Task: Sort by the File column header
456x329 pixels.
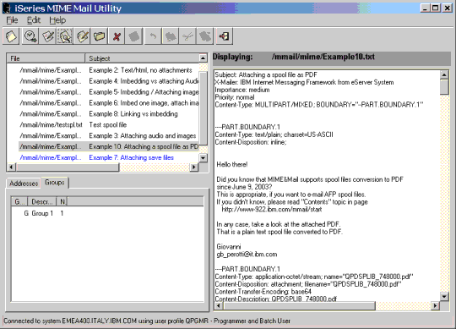Action: pyautogui.click(x=46, y=58)
